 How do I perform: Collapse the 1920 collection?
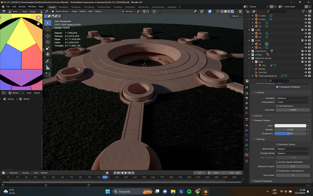click(249, 40)
